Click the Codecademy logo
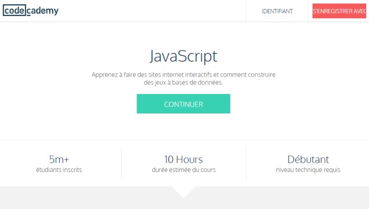The image size is (369, 209). [x=31, y=11]
